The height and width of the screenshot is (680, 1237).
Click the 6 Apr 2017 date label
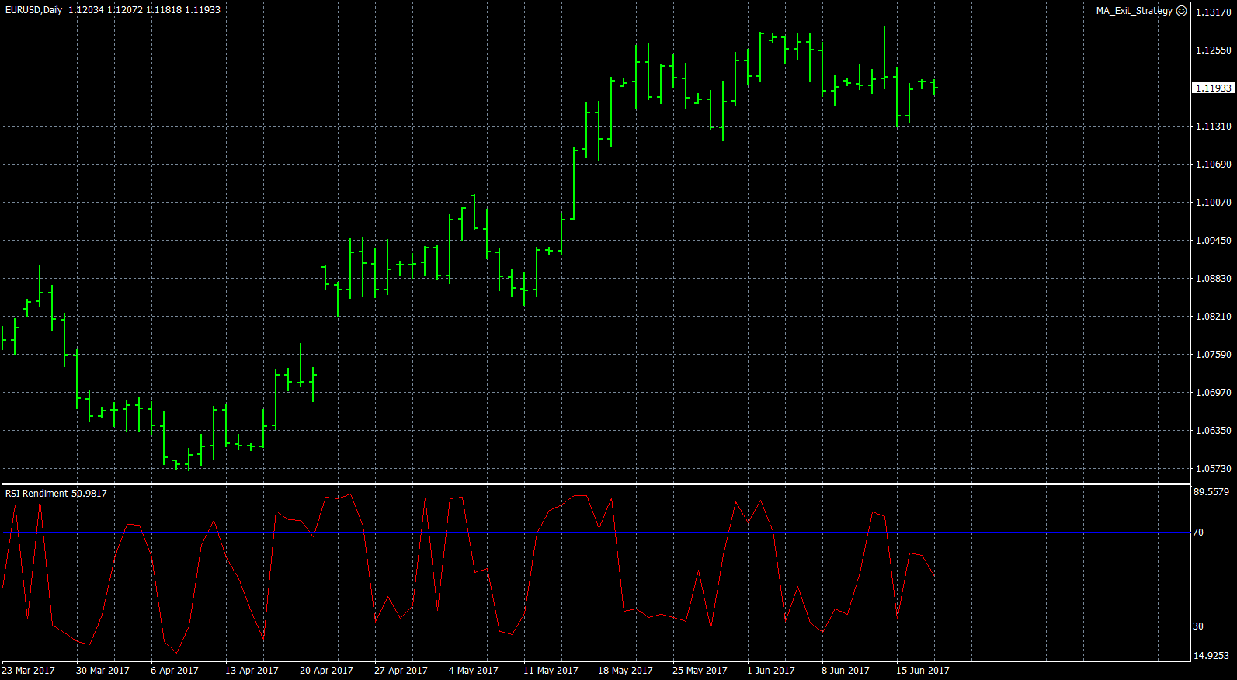coord(175,671)
